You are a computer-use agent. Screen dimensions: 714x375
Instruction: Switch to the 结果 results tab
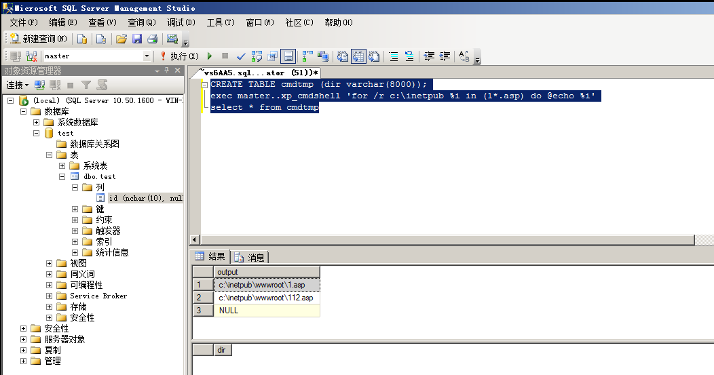pos(211,257)
